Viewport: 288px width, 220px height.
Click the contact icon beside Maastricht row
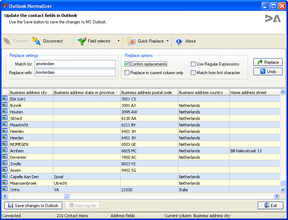tap(5, 125)
